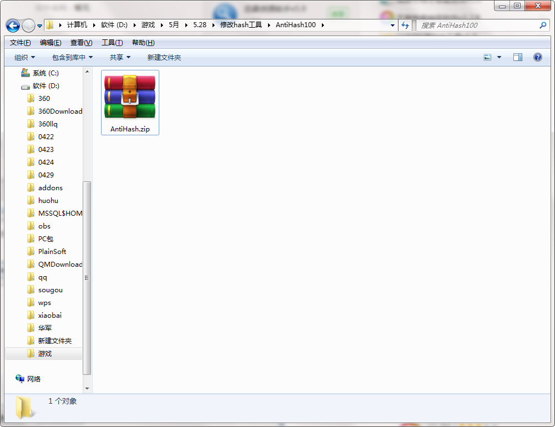Click the sidebar scrollbar up arrow
Viewport: 555px width, 427px height.
(x=87, y=72)
